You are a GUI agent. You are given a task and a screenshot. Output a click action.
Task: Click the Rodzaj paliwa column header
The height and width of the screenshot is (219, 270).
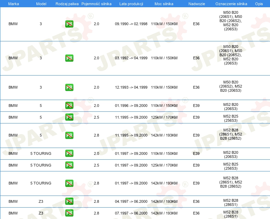point(67,4)
